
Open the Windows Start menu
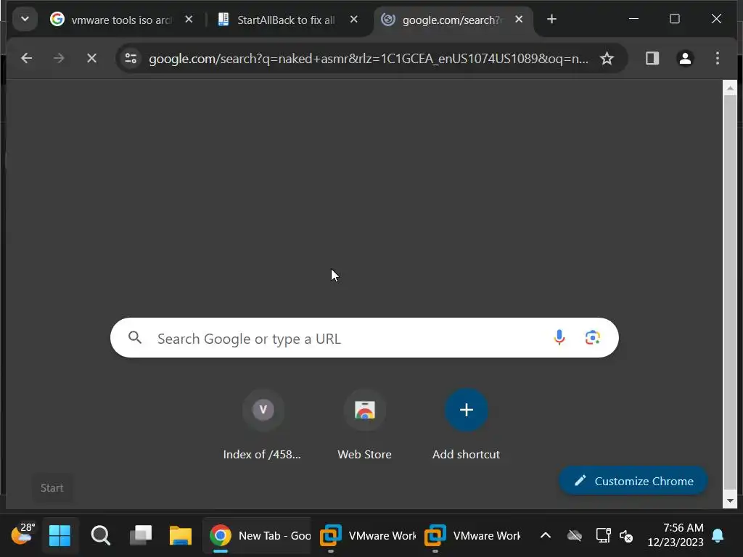(59, 536)
